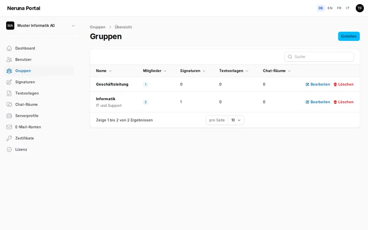Open Dashboard in the sidebar

[x=39, y=49]
